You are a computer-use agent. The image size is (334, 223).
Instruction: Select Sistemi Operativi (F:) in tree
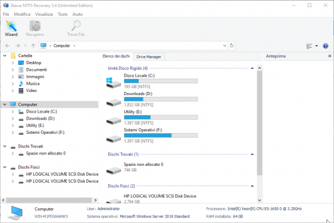pyautogui.click(x=45, y=133)
